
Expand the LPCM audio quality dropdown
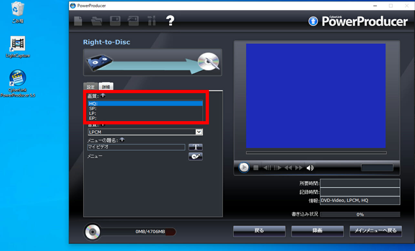click(199, 132)
